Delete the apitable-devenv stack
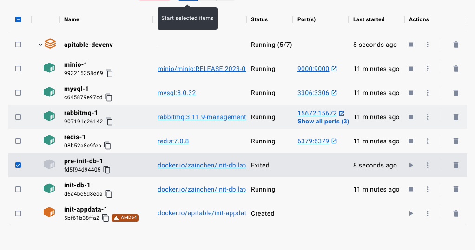Screen dimensions: 475x250 pyautogui.click(x=455, y=45)
